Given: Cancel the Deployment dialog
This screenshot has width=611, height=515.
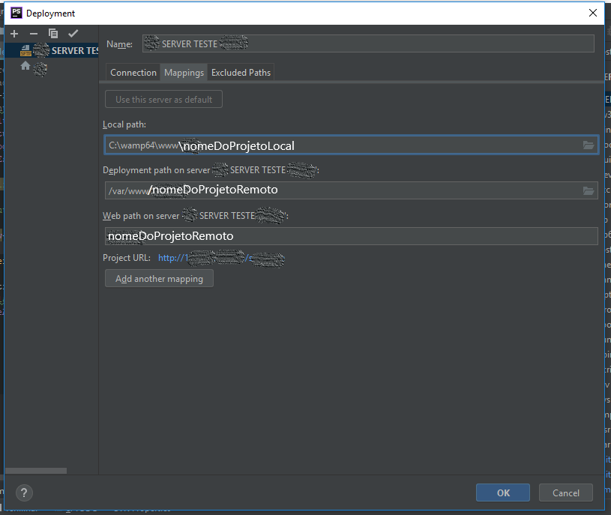Looking at the screenshot, I should [565, 493].
